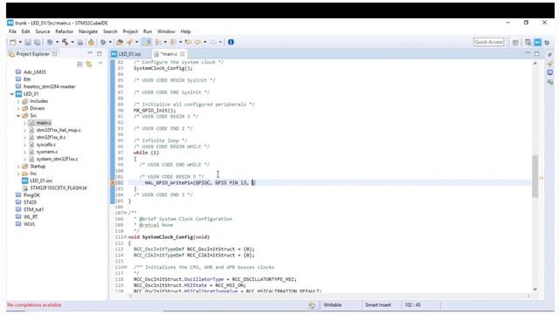Image resolution: width=559 pixels, height=314 pixels.
Task: Click the editor scroll down arrow
Action: [x=535, y=289]
